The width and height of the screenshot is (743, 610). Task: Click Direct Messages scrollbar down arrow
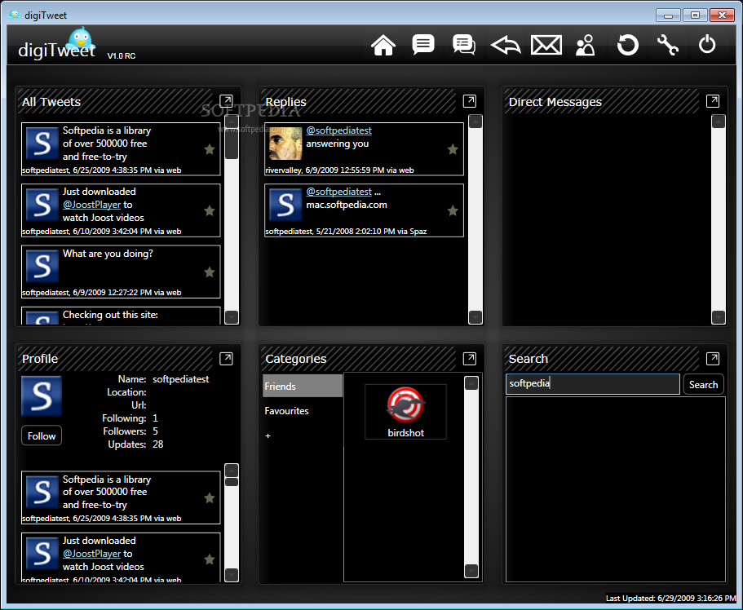click(x=719, y=316)
